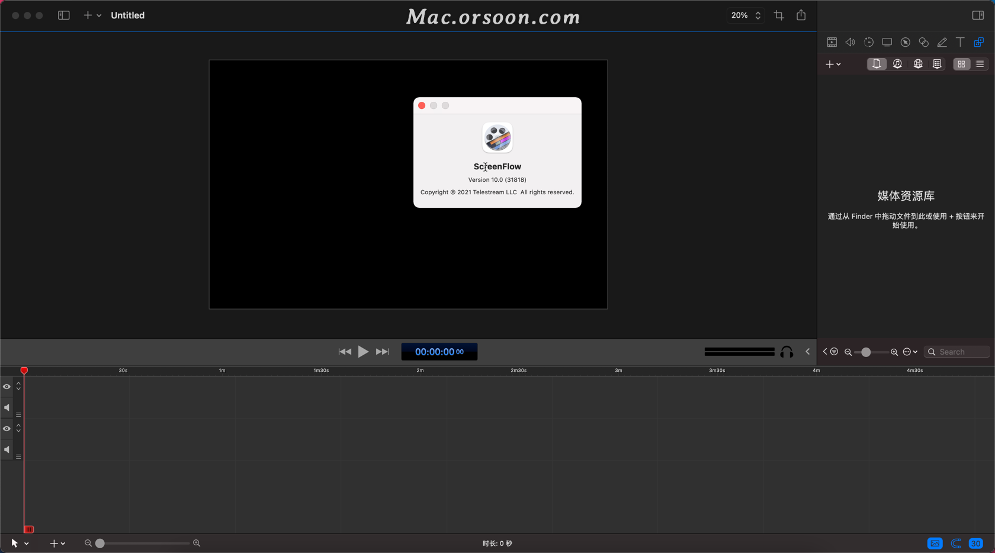Open the new recording plus dropdown

click(x=92, y=15)
